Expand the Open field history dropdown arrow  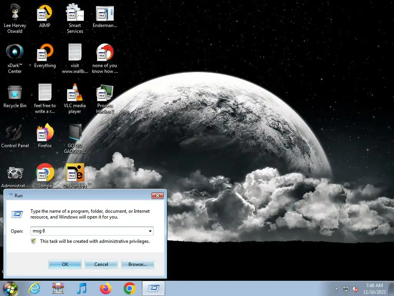pyautogui.click(x=150, y=231)
